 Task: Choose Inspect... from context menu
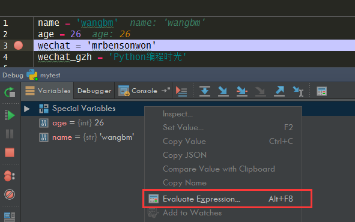pos(223,114)
